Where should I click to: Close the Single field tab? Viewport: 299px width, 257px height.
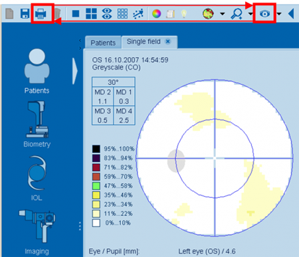pyautogui.click(x=168, y=41)
